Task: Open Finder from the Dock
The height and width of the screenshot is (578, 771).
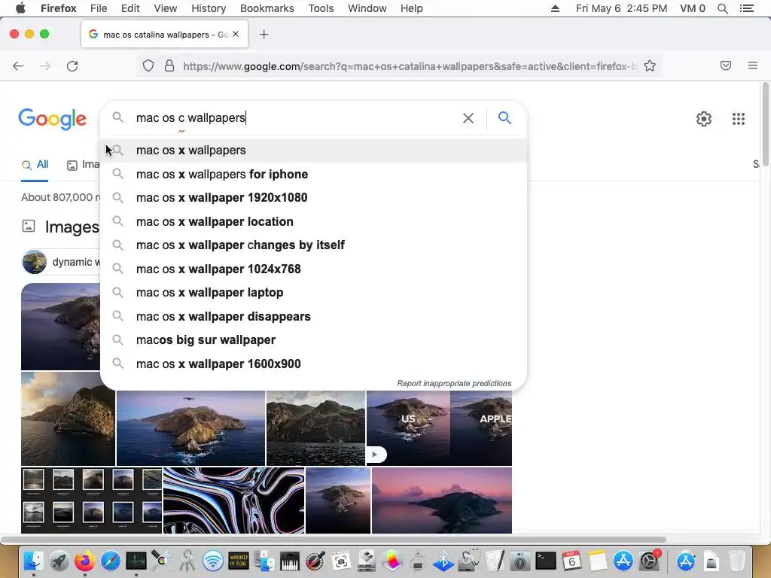Action: pos(33,561)
